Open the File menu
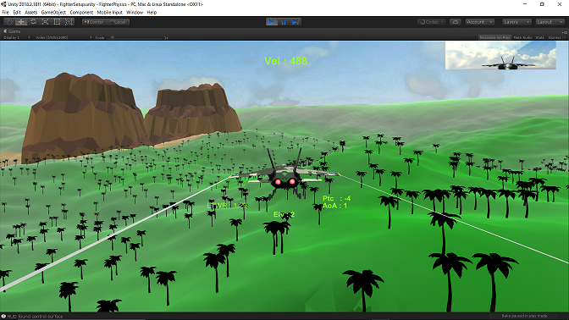This screenshot has height=320, width=569. coord(6,13)
